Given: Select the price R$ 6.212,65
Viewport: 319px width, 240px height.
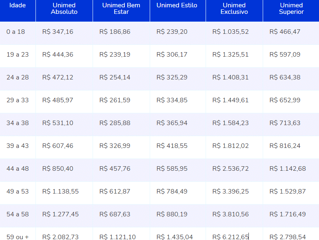Looking at the screenshot, I should point(230,237).
